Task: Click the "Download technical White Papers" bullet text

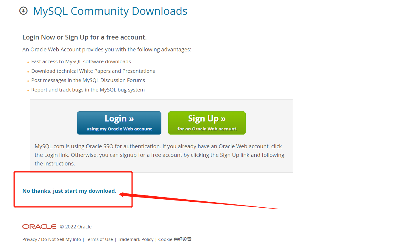Action: (93, 71)
